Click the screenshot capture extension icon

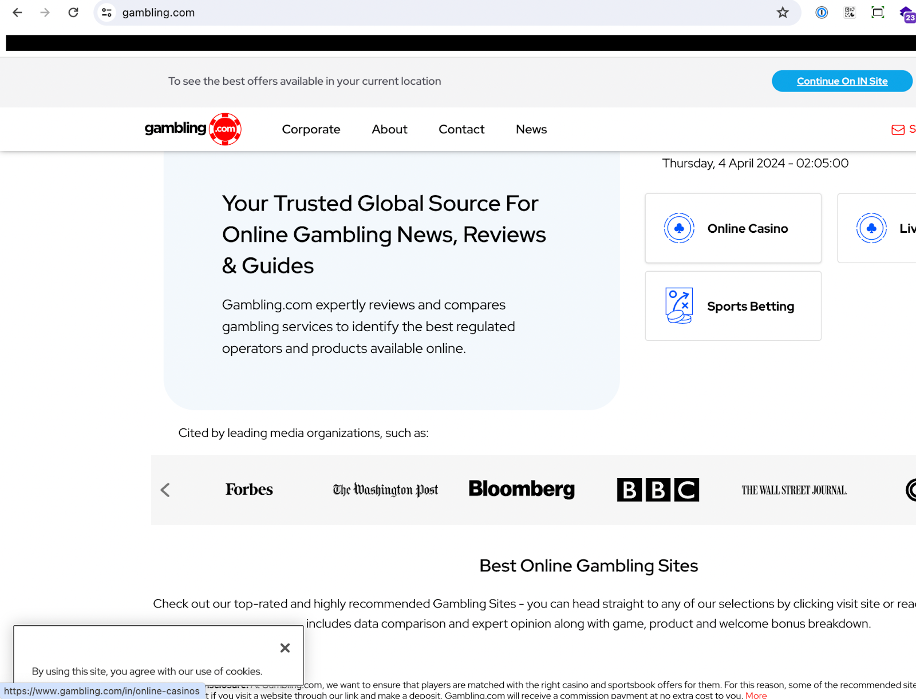click(x=878, y=13)
